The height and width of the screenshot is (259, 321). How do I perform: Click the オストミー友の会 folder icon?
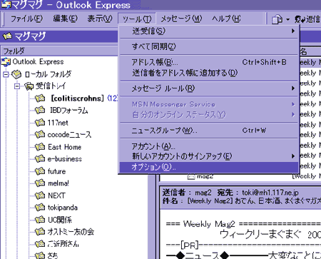tap(40, 232)
